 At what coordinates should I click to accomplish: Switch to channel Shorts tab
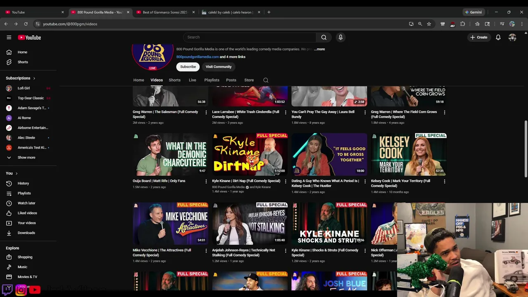pyautogui.click(x=174, y=80)
